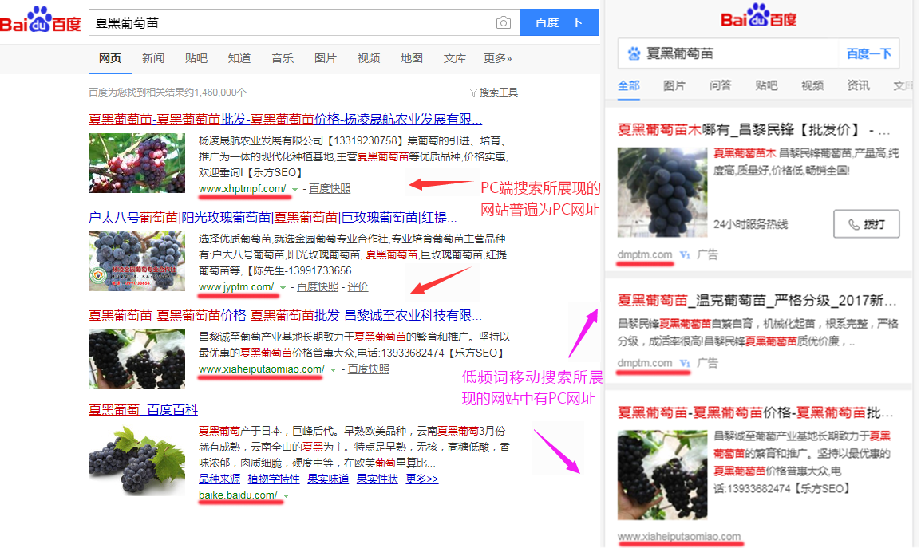Select the 网页 tab
This screenshot has height=548, width=921.
[110, 58]
